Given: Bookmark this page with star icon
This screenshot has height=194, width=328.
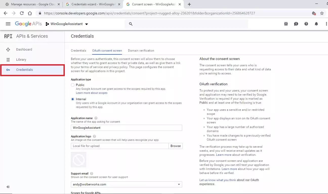Looking at the screenshot, I should 322,13.
